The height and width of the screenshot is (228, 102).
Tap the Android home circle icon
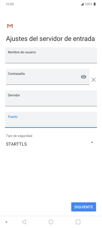click(x=51, y=222)
